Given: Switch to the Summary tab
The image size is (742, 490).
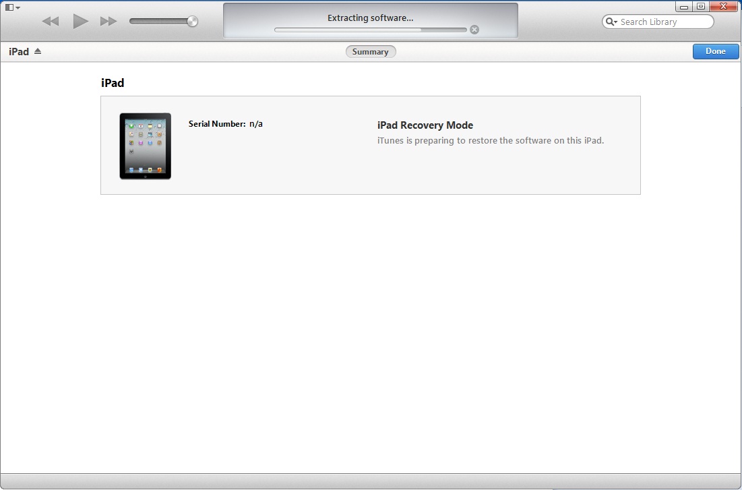Looking at the screenshot, I should pyautogui.click(x=371, y=52).
